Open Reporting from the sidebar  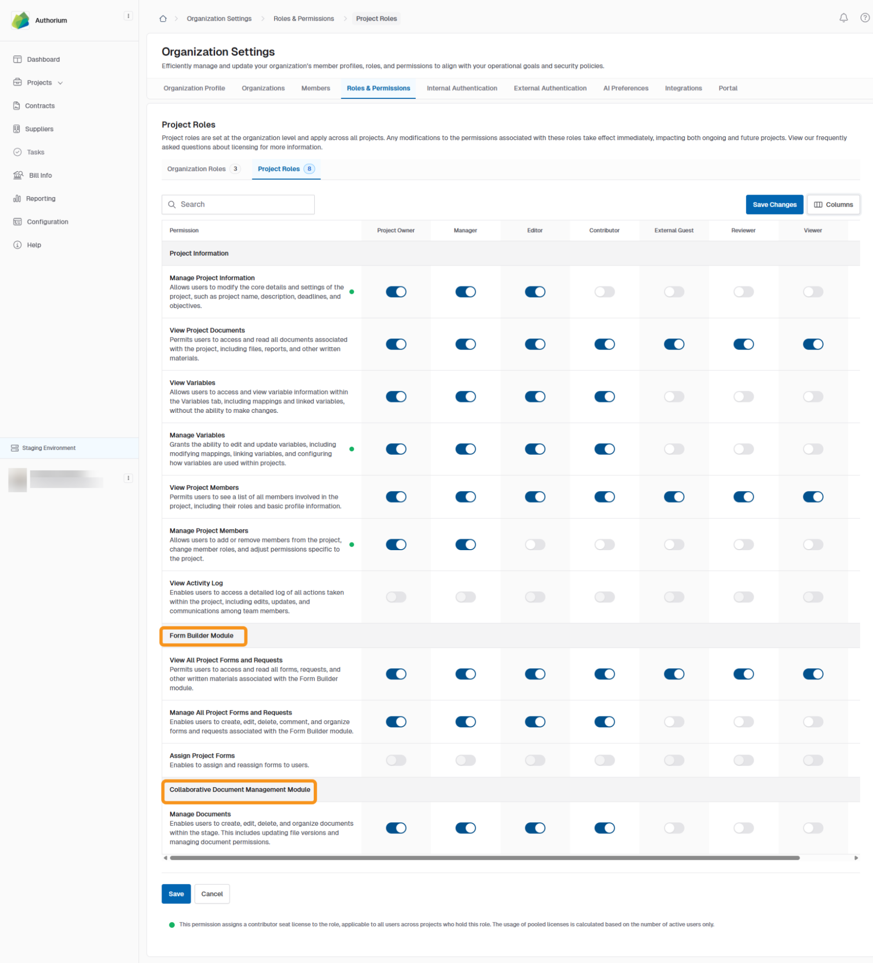pyautogui.click(x=40, y=198)
